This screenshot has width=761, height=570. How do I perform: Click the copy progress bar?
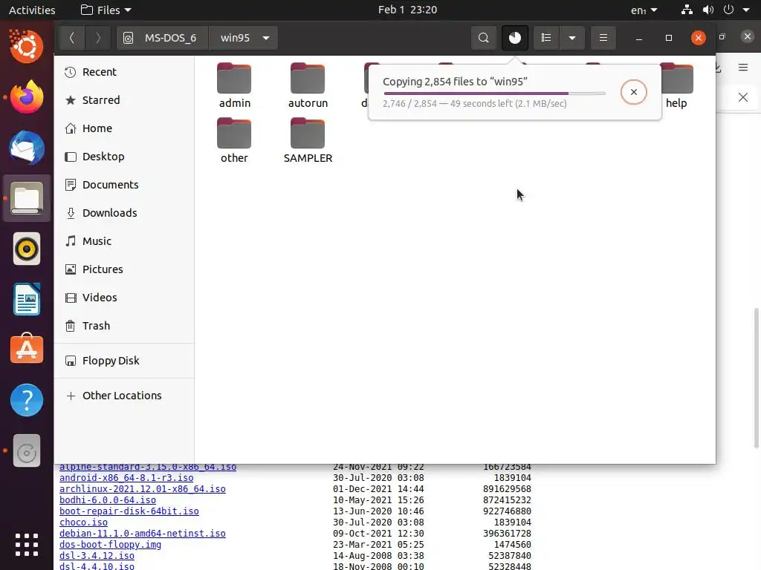point(494,93)
